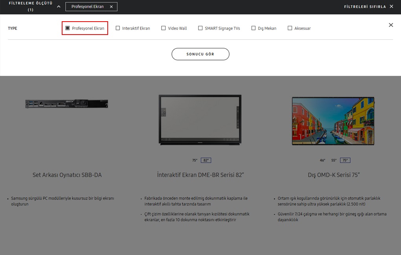Choose 75" size for OMD-K Serisi
The image size is (401, 255).
pyautogui.click(x=345, y=160)
